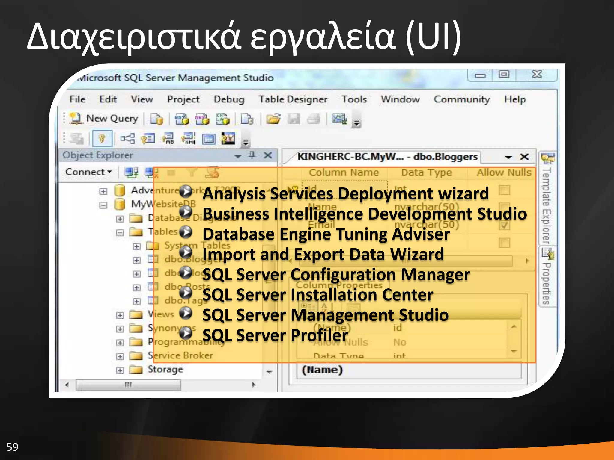This screenshot has width=614, height=460.
Task: Open the View menu
Action: coord(142,99)
